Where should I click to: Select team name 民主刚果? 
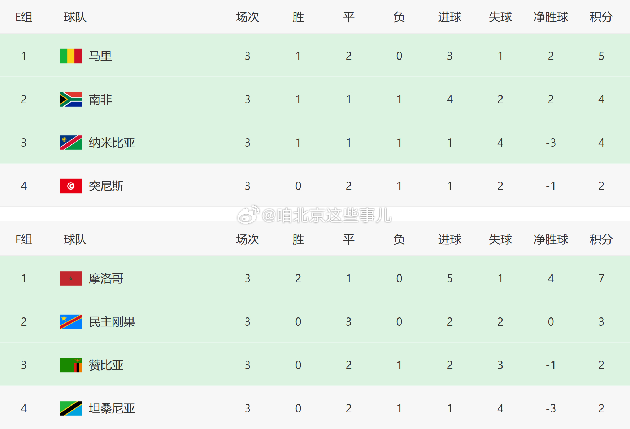tap(112, 322)
